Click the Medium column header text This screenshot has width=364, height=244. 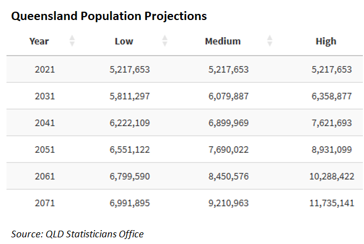pyautogui.click(x=223, y=41)
